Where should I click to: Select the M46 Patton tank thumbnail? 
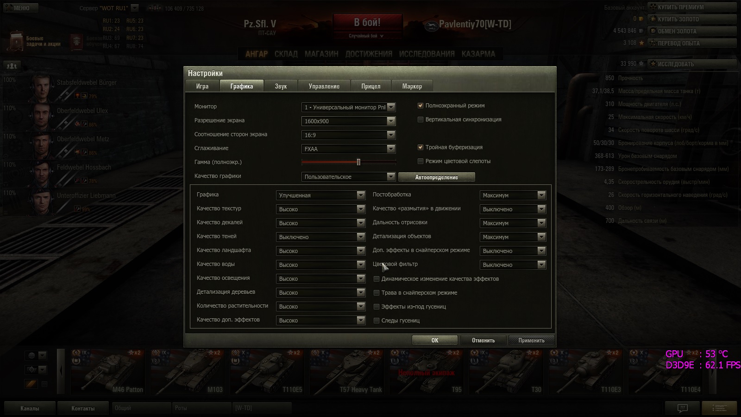tap(107, 371)
